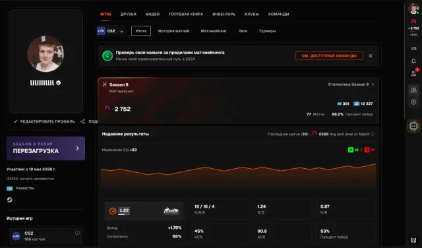This screenshot has height=248, width=422.
Task: Click the 66.2% Процент побед season stat
Action: 352,114
